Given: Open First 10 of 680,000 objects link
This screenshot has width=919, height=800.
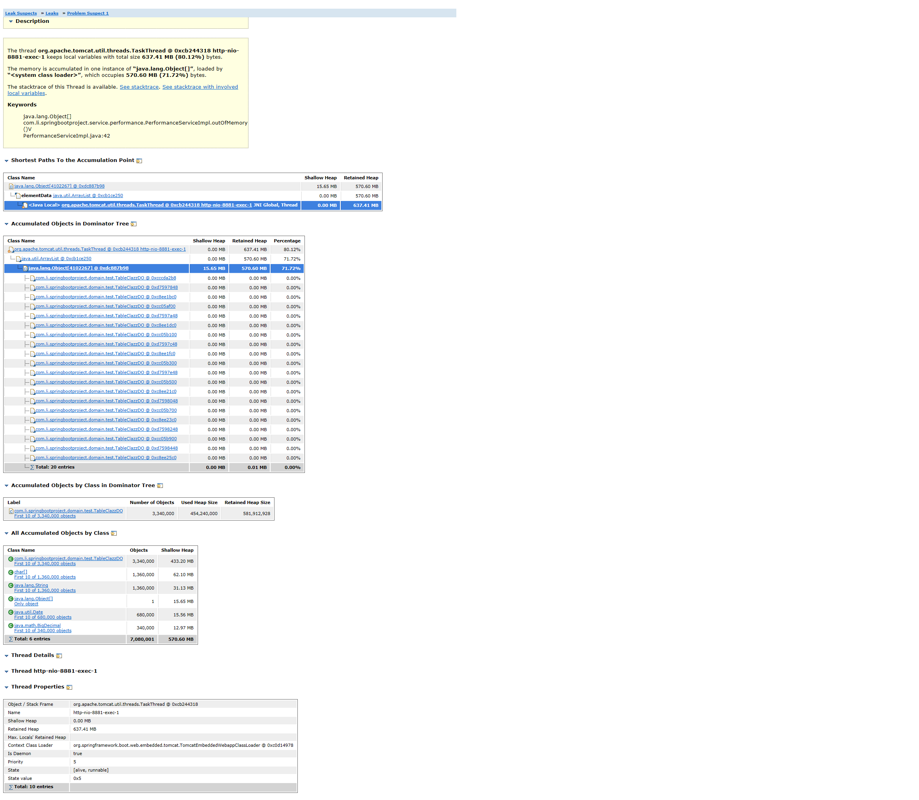Looking at the screenshot, I should click(x=43, y=618).
